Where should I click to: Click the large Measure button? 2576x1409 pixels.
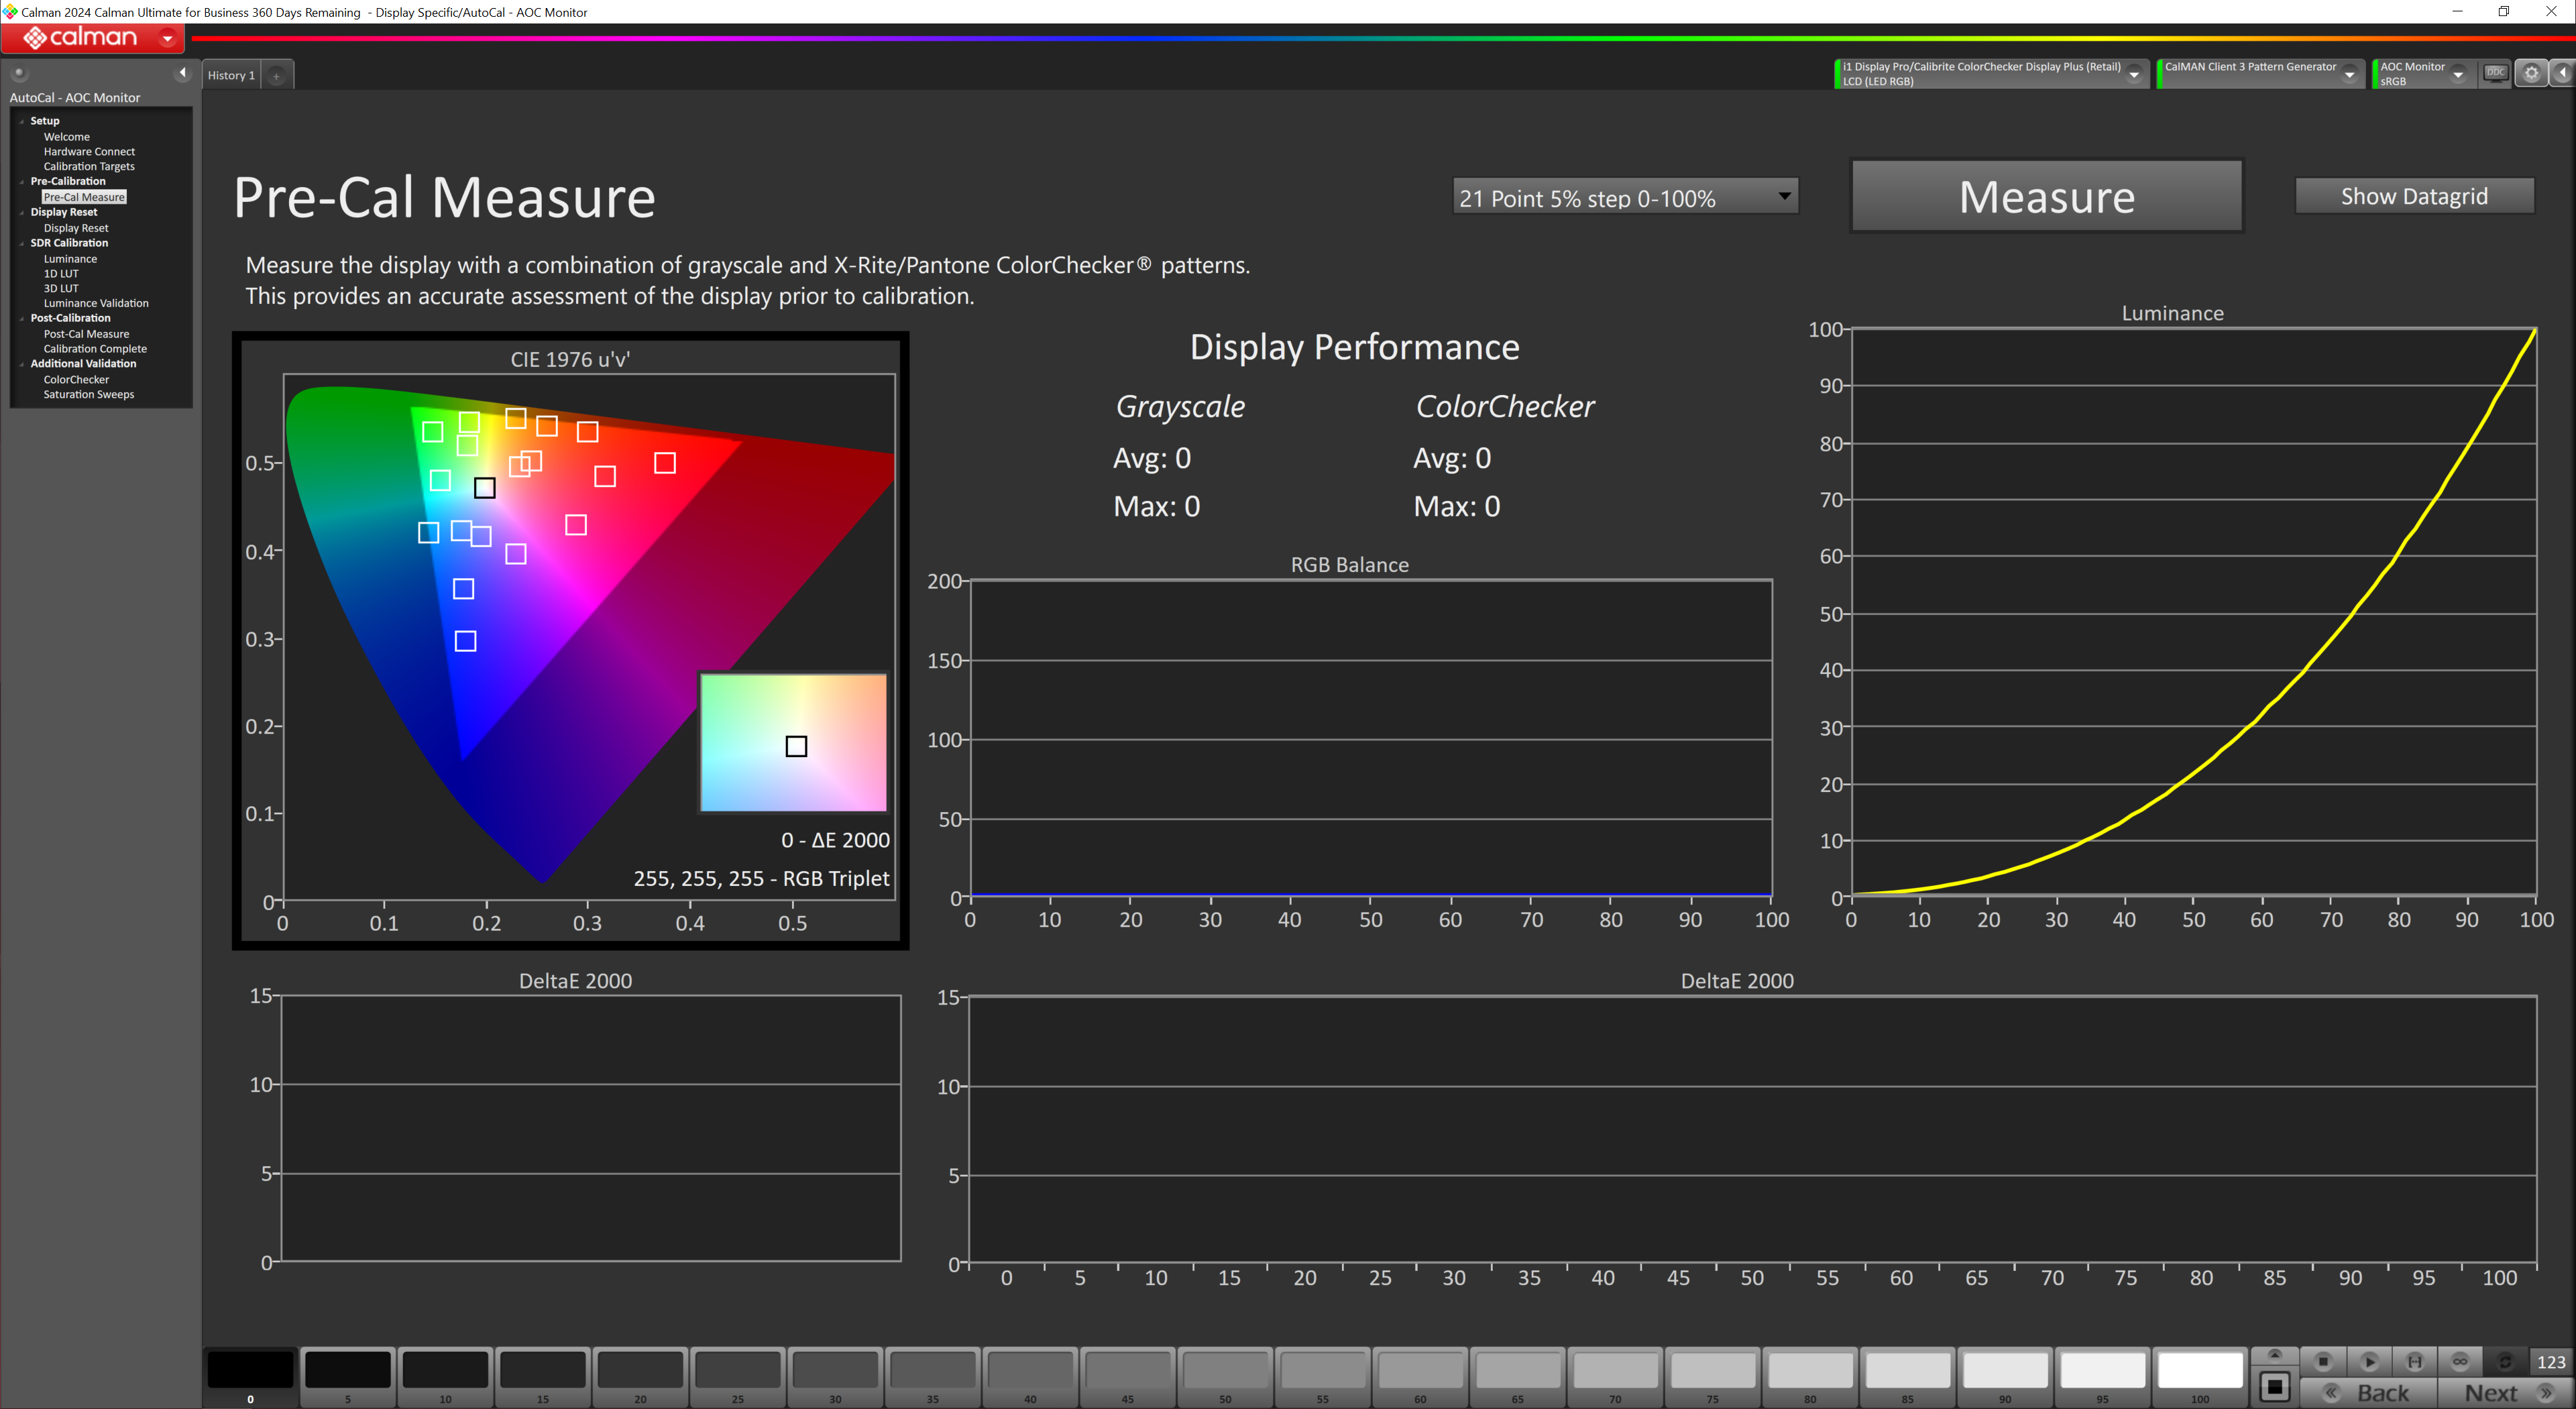coord(2046,196)
